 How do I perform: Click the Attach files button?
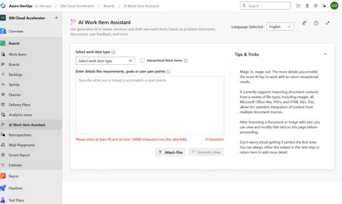point(170,152)
